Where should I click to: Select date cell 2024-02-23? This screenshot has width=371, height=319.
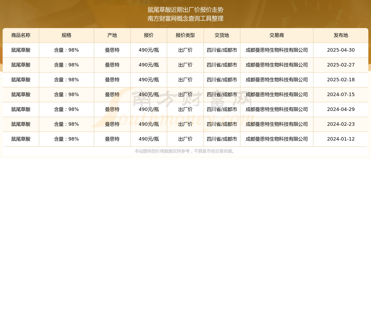coord(341,124)
